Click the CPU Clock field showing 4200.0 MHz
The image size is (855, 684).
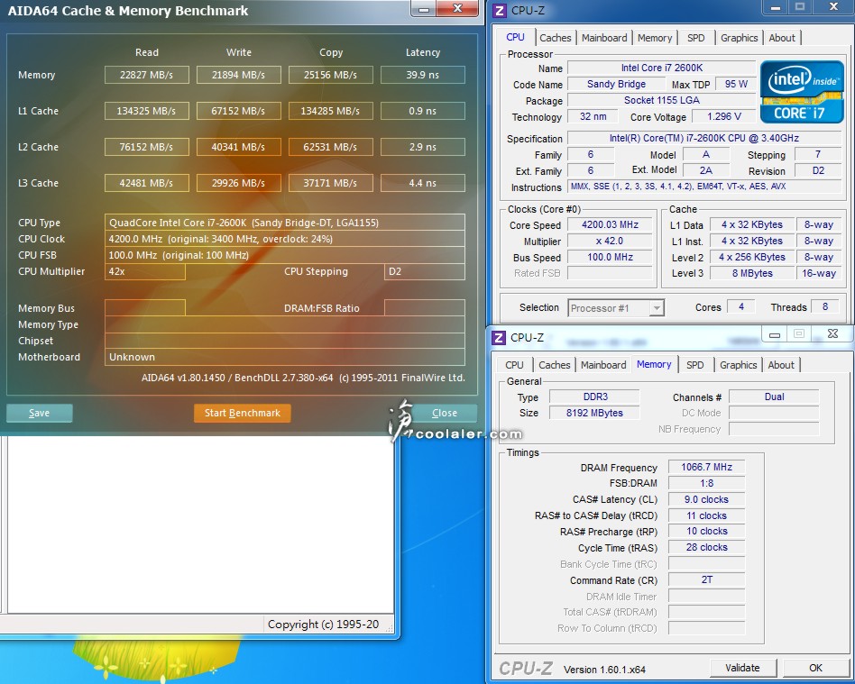click(x=285, y=239)
